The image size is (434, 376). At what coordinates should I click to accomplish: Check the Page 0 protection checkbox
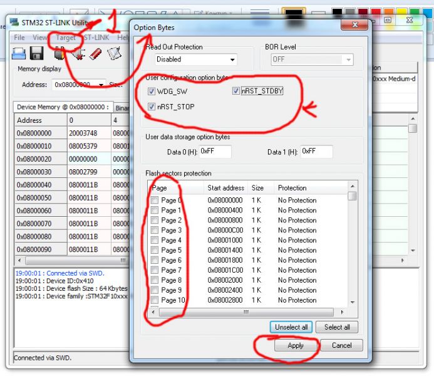pyautogui.click(x=155, y=200)
